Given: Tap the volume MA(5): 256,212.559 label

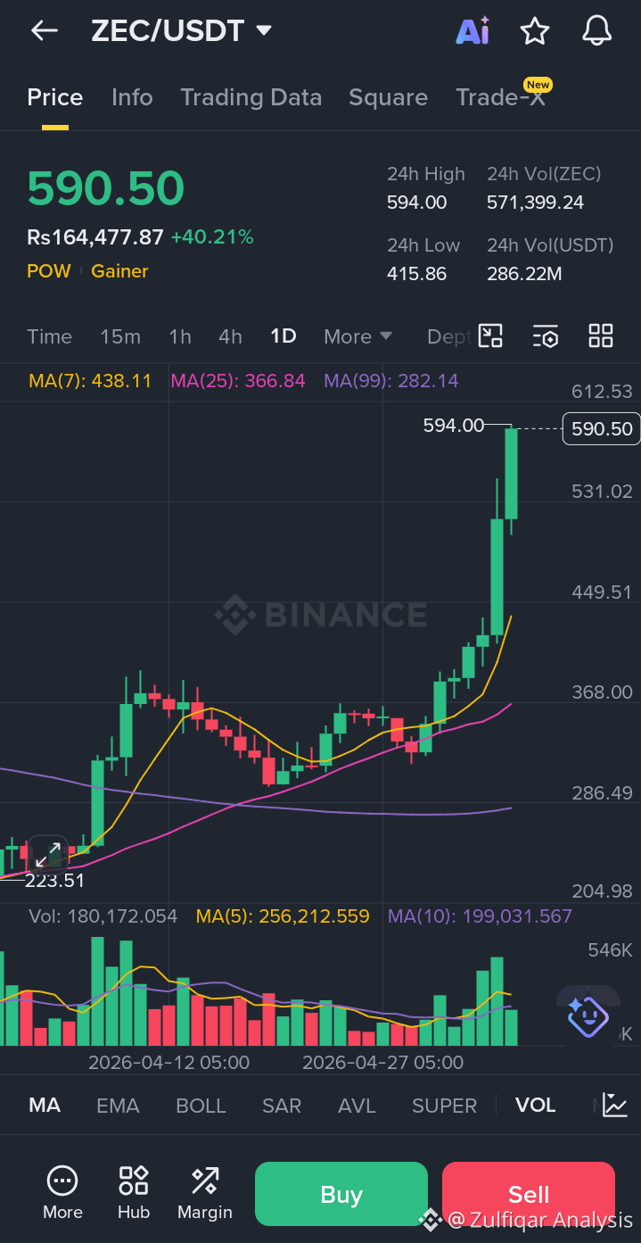Looking at the screenshot, I should (x=283, y=916).
